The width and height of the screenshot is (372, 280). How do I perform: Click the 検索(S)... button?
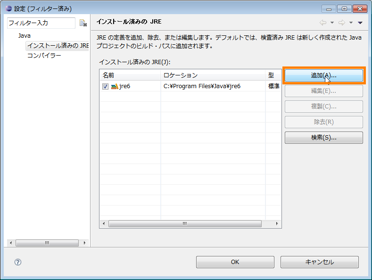point(324,138)
